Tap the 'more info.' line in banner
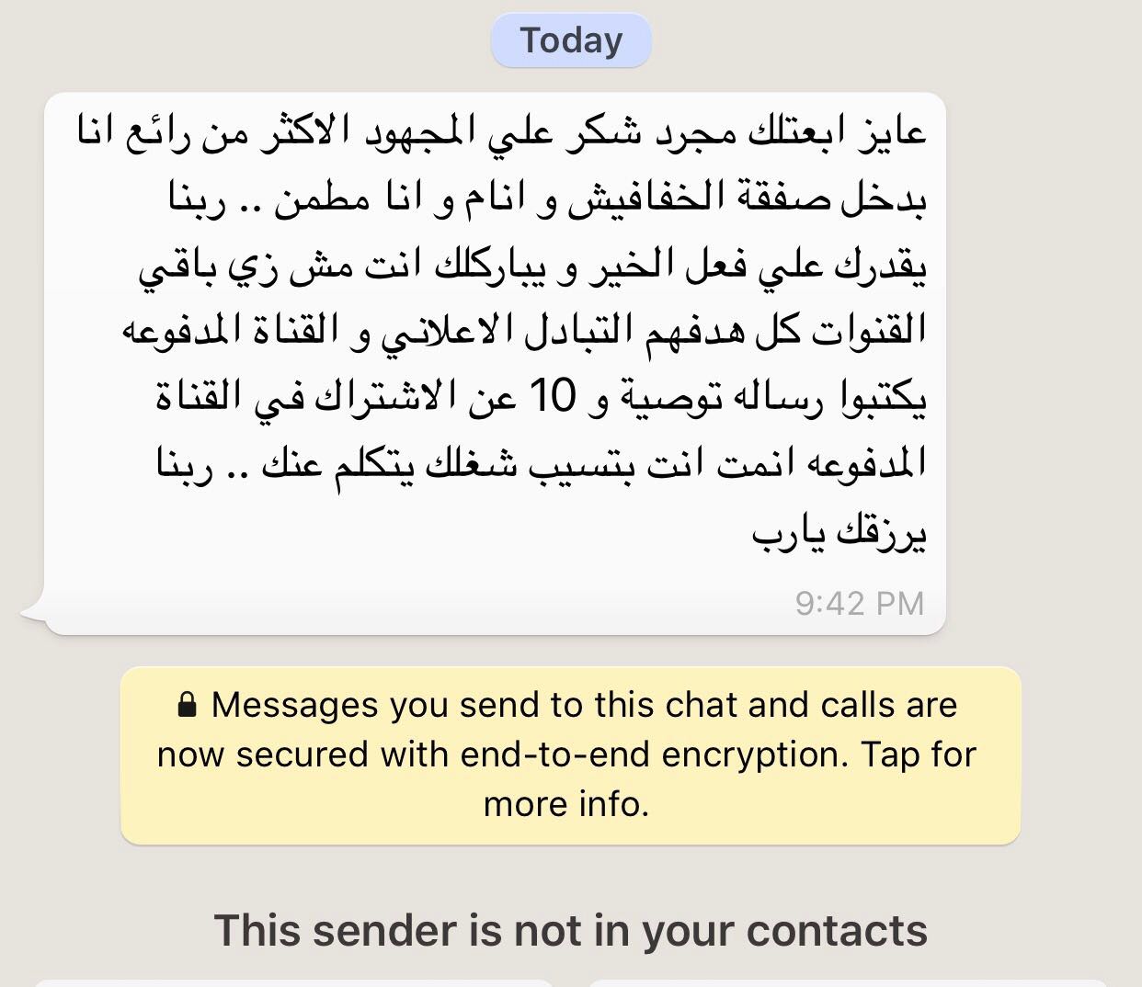This screenshot has height=987, width=1142. coord(566,804)
